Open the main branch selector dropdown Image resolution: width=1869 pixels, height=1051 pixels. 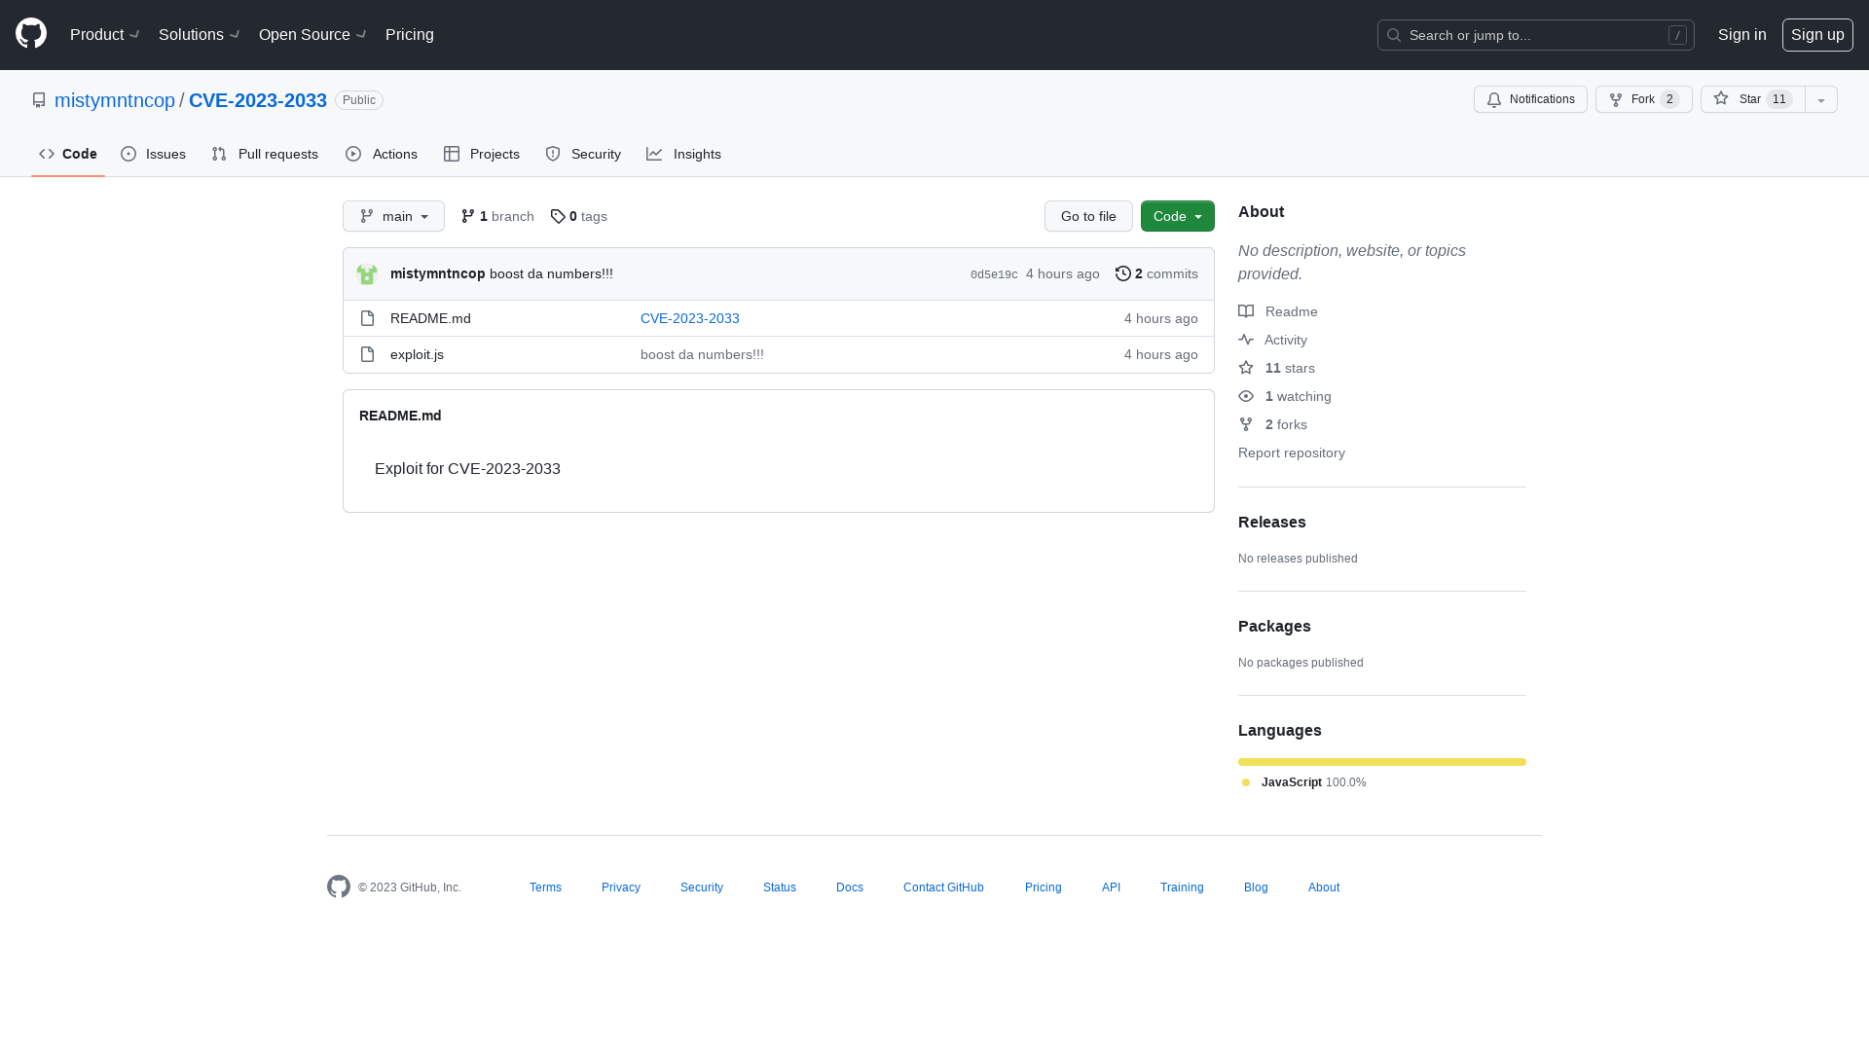(393, 216)
